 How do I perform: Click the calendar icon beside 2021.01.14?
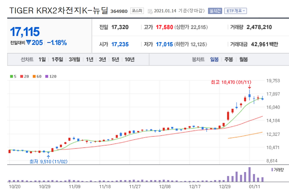pyautogui.click(x=150, y=11)
